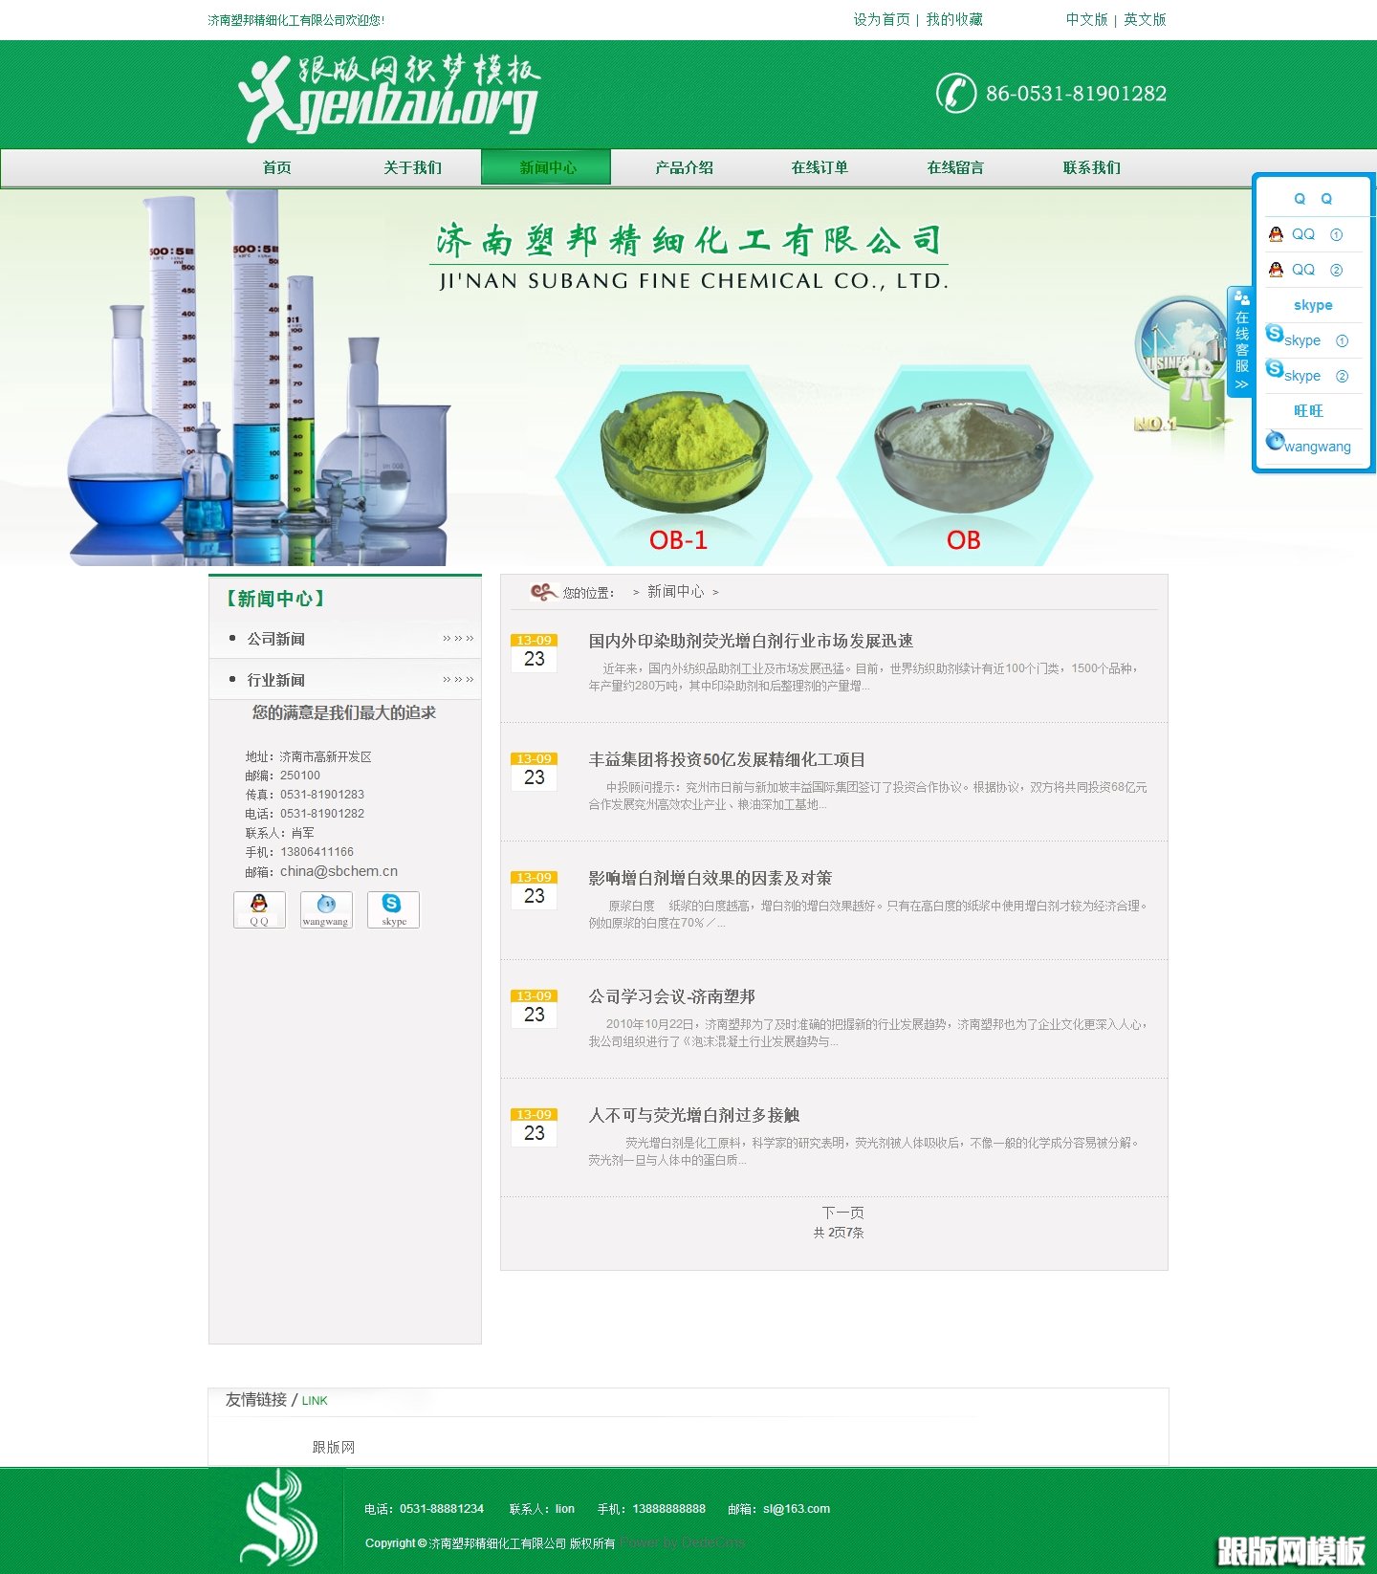Click 我的收藏 link at top
1377x1574 pixels.
(954, 19)
